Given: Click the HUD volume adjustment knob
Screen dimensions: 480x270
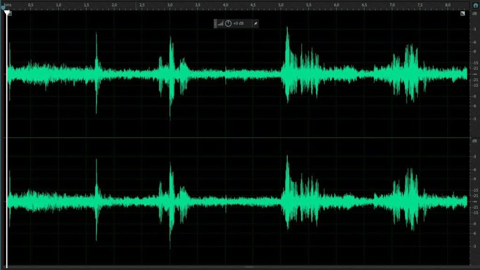Looking at the screenshot, I should (x=228, y=23).
